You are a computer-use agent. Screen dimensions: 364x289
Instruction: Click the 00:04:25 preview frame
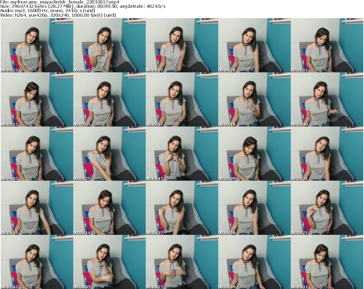[x=109, y=154]
